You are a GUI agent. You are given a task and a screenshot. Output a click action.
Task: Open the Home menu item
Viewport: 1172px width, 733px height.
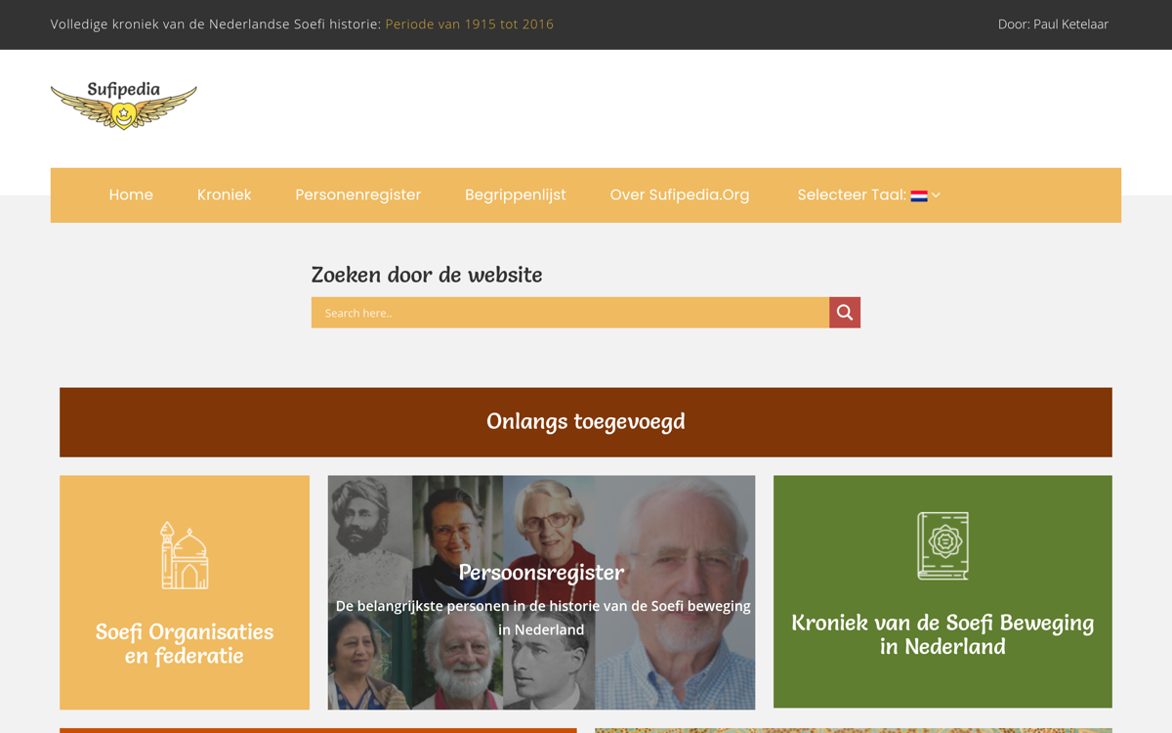pyautogui.click(x=131, y=195)
